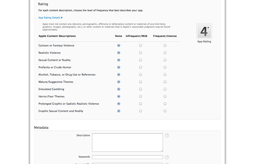Pick Infrequent/Mild for Prolonged Graphic Sadistic Violence
The height and width of the screenshot is (164, 255).
(141, 104)
